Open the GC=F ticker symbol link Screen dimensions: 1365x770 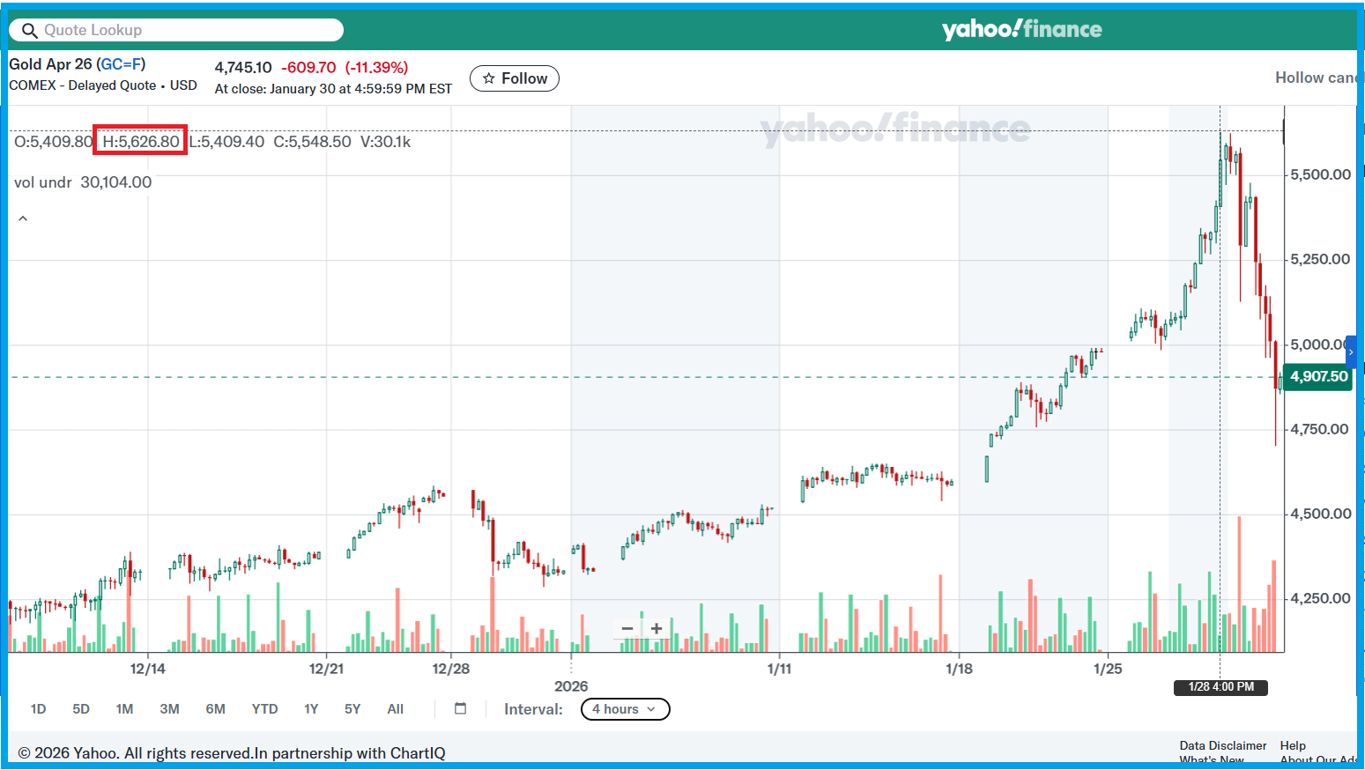click(x=121, y=64)
